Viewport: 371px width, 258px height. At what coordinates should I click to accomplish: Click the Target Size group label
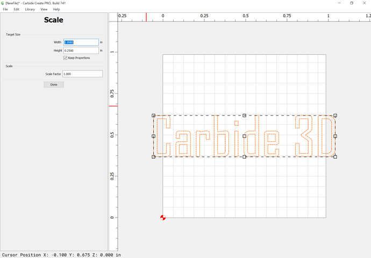13,34
